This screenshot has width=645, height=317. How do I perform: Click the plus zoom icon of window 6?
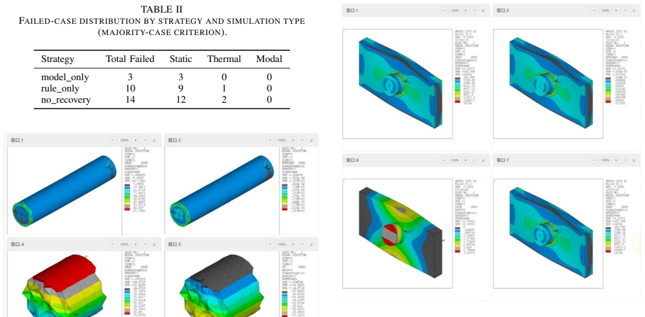465,160
